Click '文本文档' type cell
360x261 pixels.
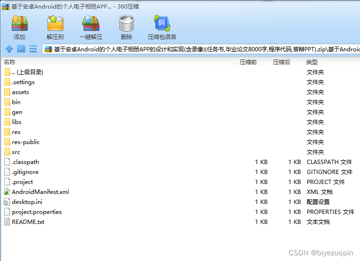click(x=318, y=222)
